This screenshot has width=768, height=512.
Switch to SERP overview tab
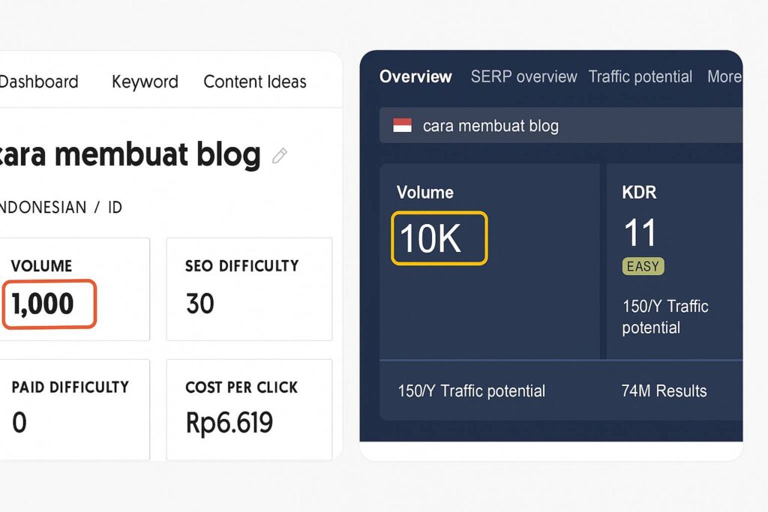tap(523, 76)
